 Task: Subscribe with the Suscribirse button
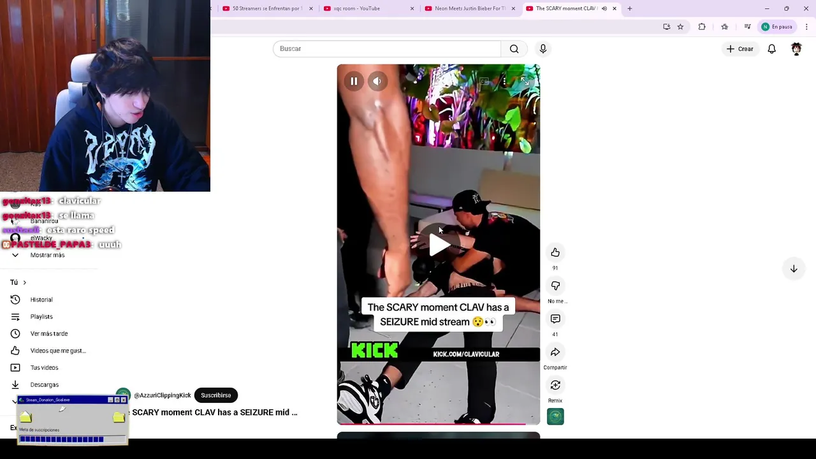(x=216, y=395)
